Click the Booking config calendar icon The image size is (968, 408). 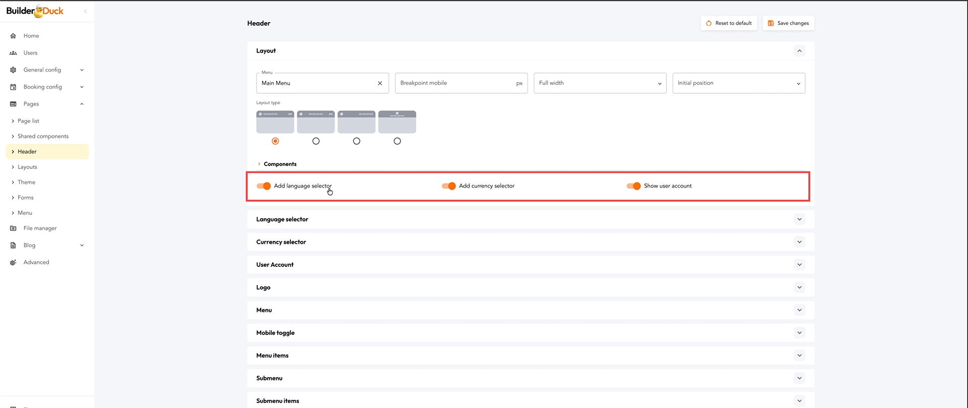pos(13,87)
